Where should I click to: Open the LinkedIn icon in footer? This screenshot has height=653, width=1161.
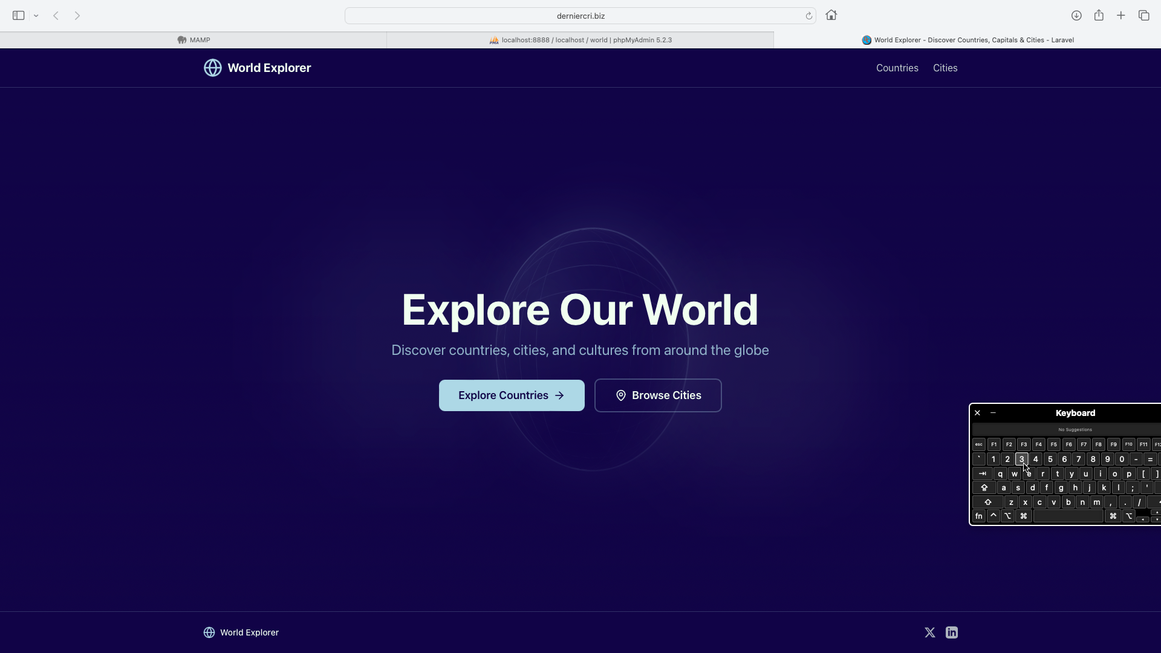952,632
